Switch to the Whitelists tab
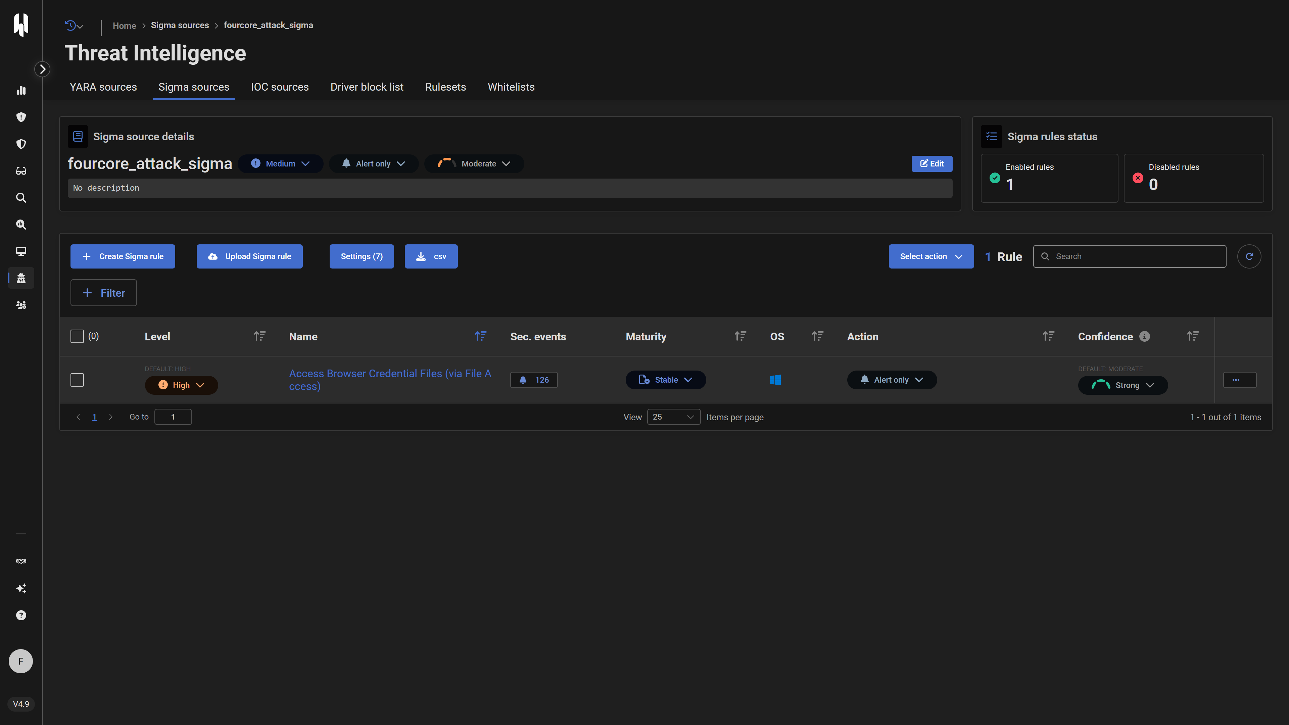Screen dimensions: 1289x725 click(x=511, y=87)
